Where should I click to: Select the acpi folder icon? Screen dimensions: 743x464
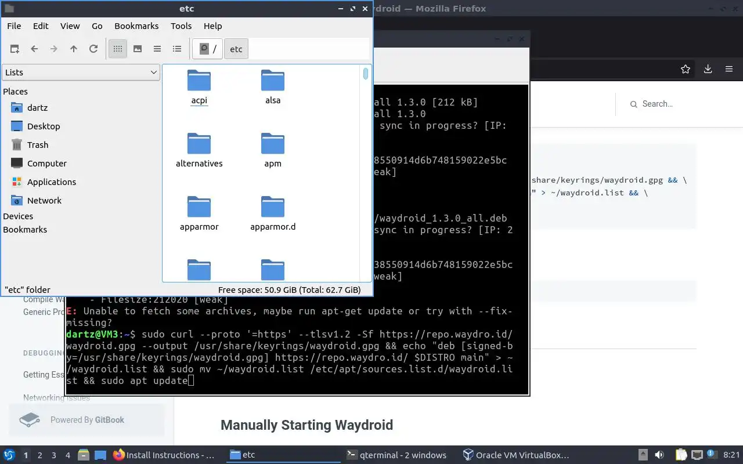pyautogui.click(x=199, y=81)
